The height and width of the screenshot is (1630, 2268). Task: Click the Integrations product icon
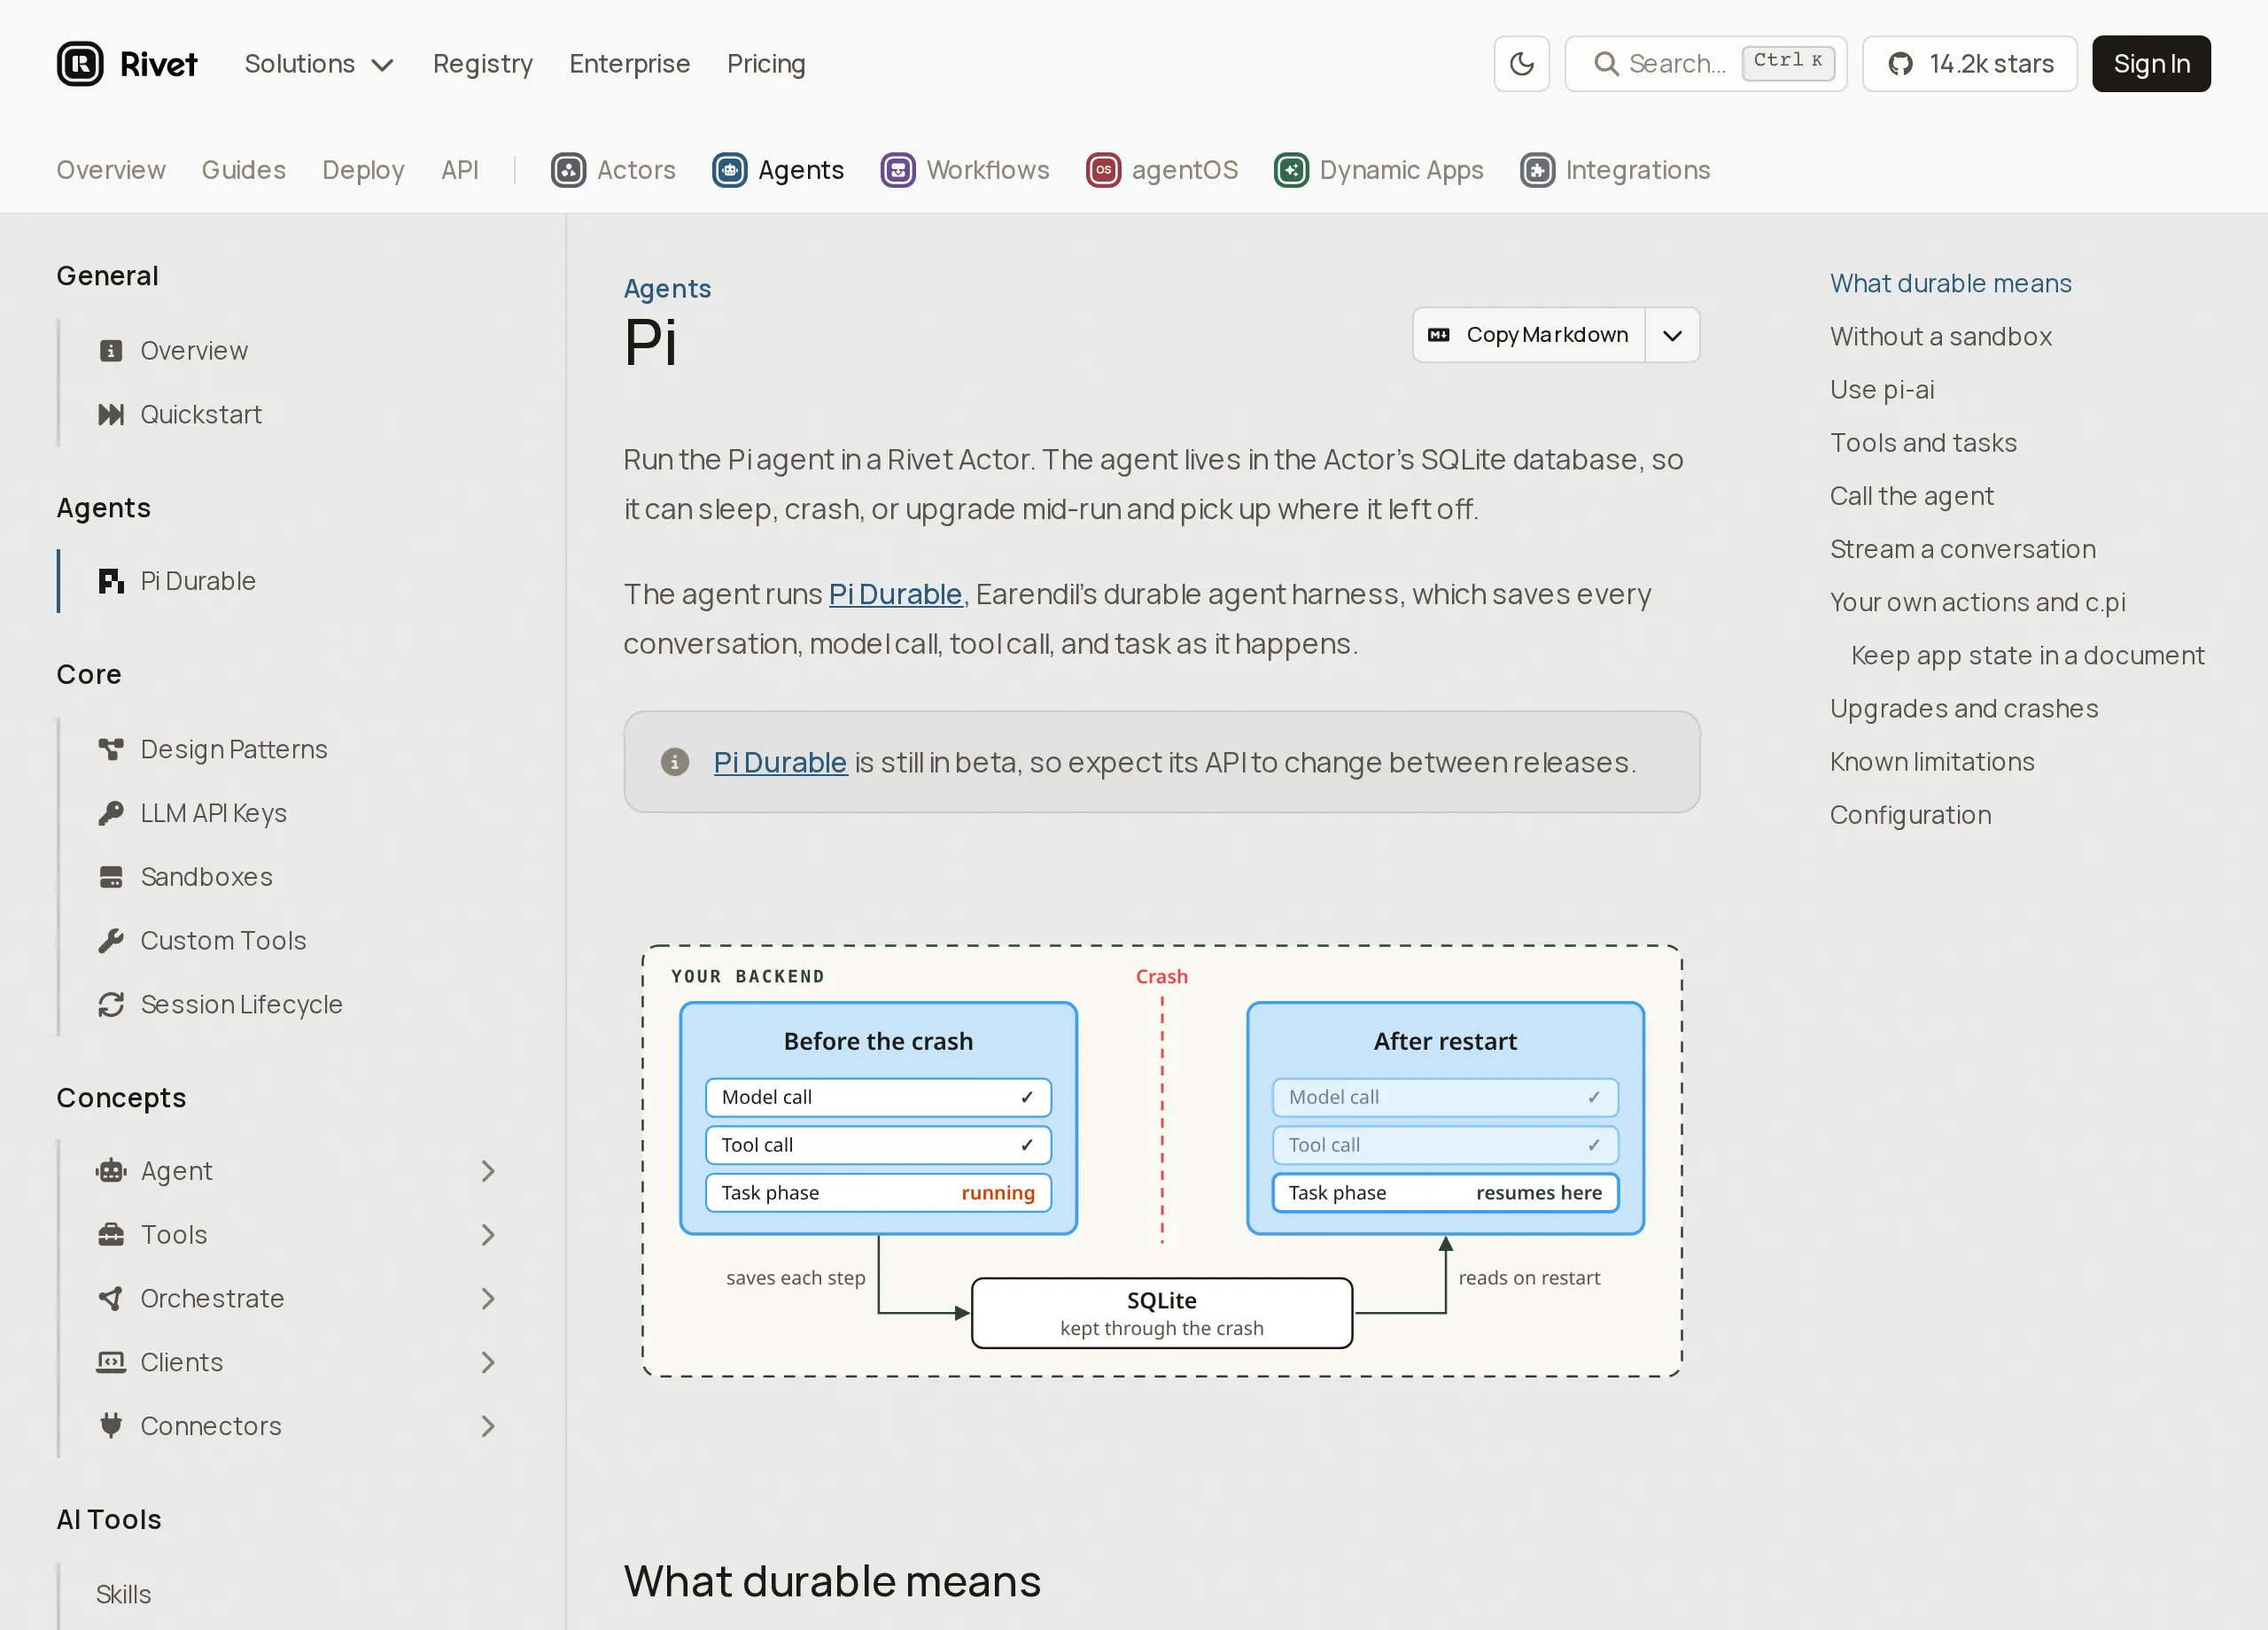coord(1537,170)
